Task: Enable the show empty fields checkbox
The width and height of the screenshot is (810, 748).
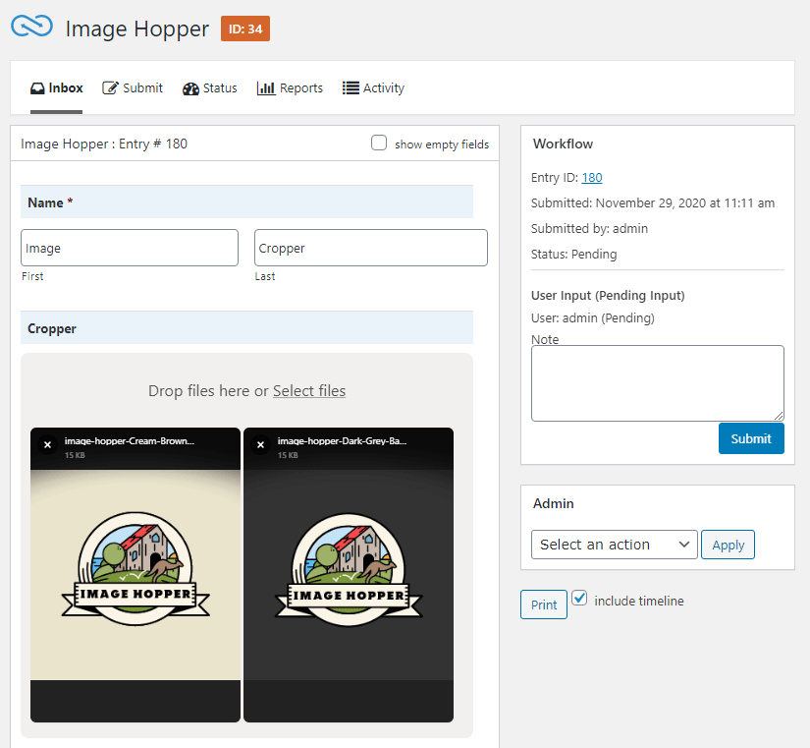Action: [379, 143]
